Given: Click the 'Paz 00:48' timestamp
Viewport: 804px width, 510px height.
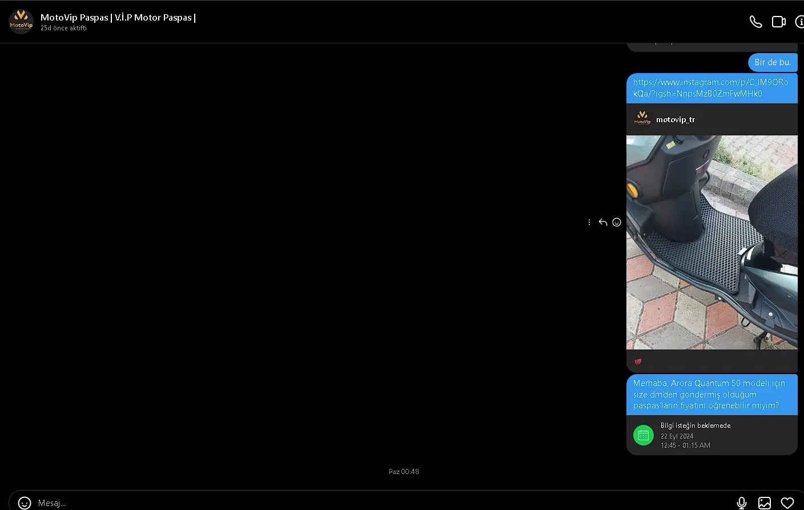Looking at the screenshot, I should pos(404,472).
